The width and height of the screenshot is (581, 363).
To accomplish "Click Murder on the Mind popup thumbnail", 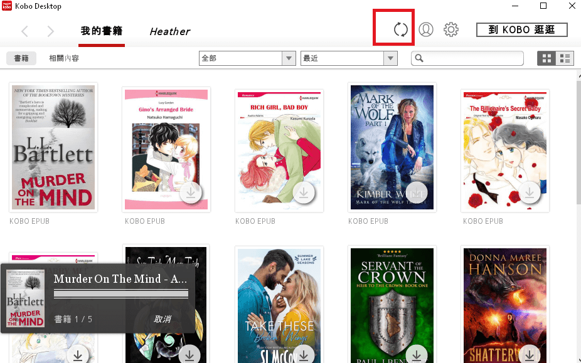I will tap(26, 298).
